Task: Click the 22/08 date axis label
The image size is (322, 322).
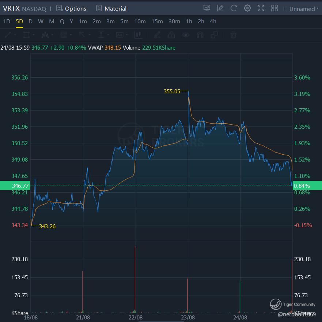Action: coord(136,318)
